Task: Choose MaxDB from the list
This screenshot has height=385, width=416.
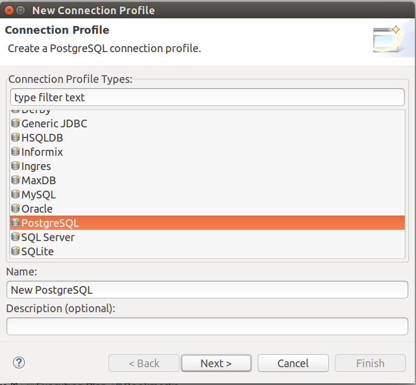Action: 207,180
